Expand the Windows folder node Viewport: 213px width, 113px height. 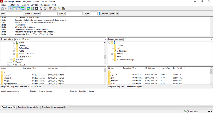[x=11, y=59]
